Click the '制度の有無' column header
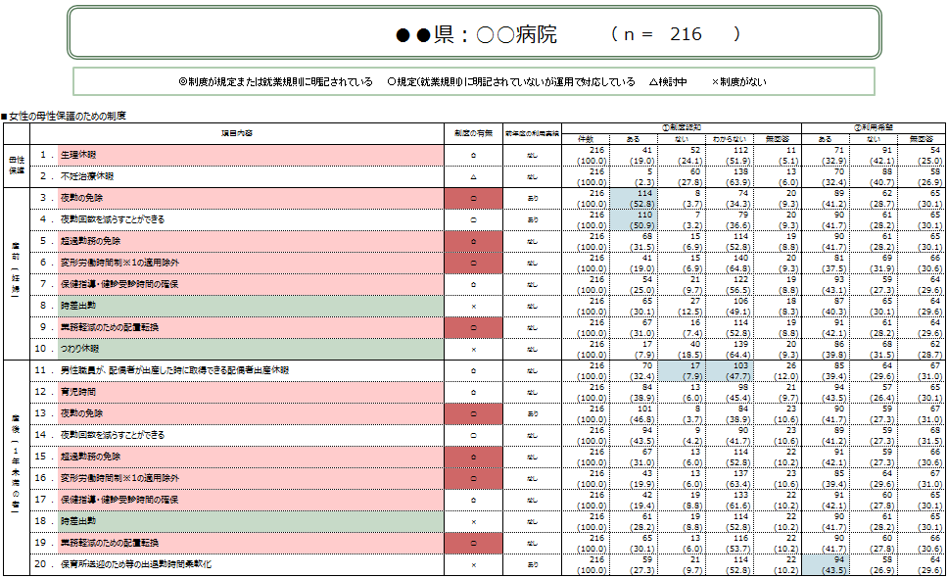The width and height of the screenshot is (948, 578). [x=473, y=133]
